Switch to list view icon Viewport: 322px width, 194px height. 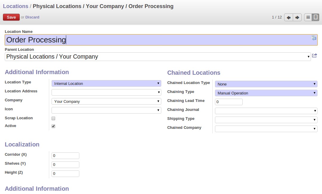[308, 17]
